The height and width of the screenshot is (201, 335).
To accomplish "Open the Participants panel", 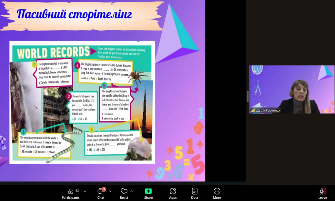I will click(70, 193).
